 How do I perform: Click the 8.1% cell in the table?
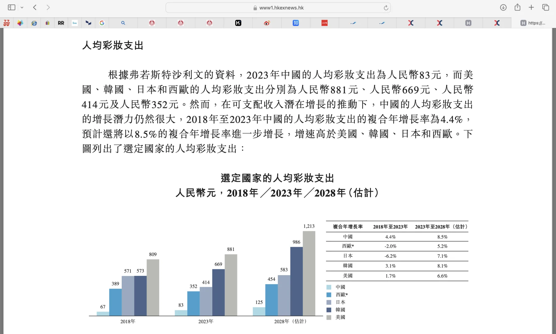coord(442,266)
